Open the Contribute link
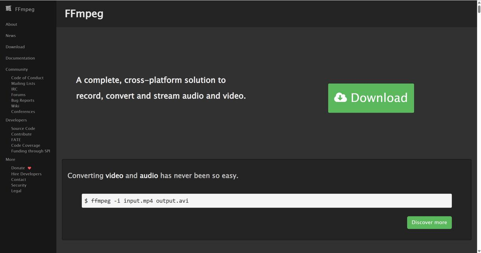The height and width of the screenshot is (253, 481). 21,134
